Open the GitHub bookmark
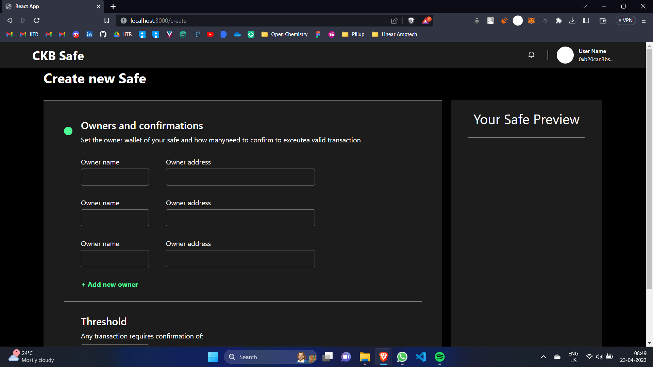653x367 pixels. tap(103, 34)
